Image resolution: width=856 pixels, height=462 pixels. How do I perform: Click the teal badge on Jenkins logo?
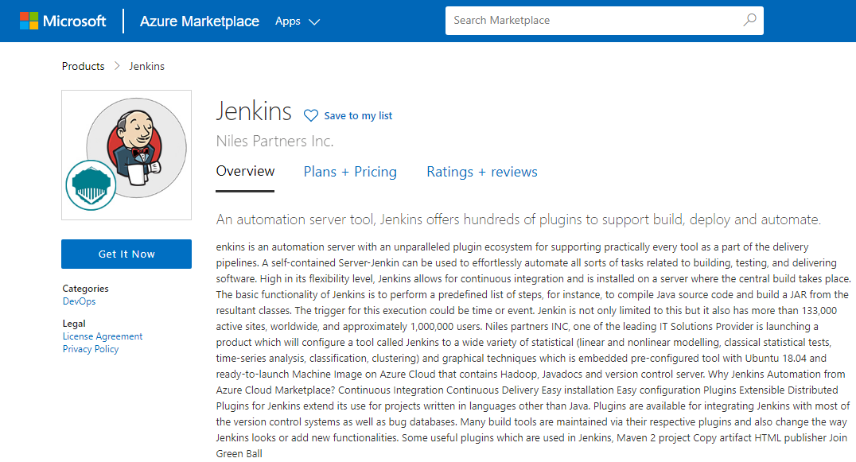click(91, 184)
